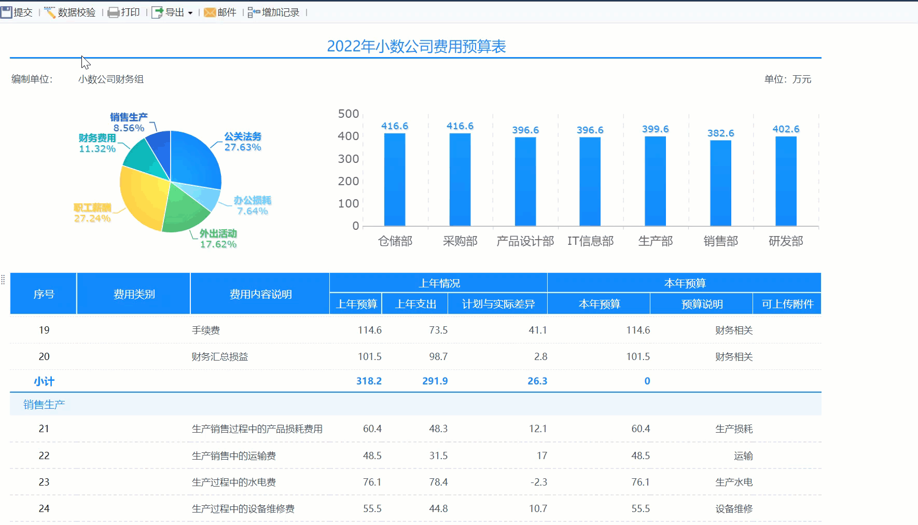Click the printer icon for 打印
The height and width of the screenshot is (525, 918).
(x=114, y=12)
